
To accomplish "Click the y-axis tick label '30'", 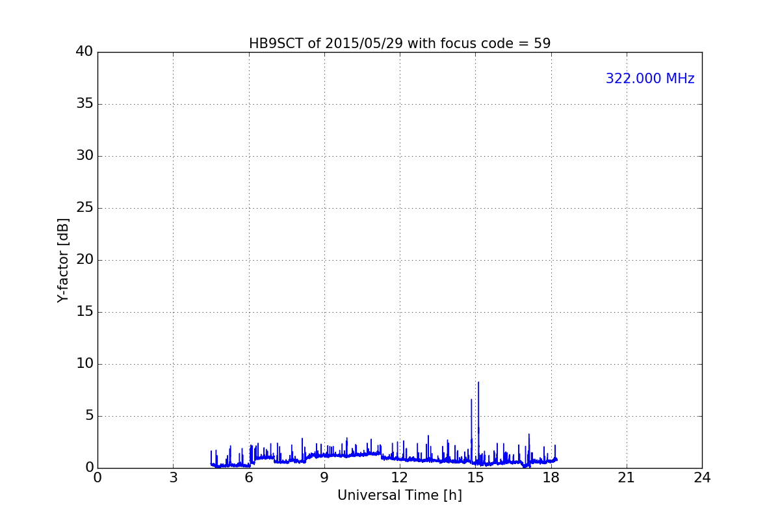I will pyautogui.click(x=84, y=156).
